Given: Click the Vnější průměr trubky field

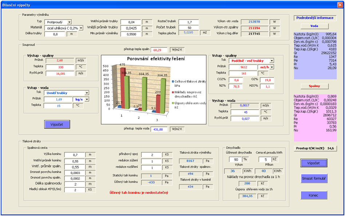Looking at the screenshot, I should pos(131,28).
